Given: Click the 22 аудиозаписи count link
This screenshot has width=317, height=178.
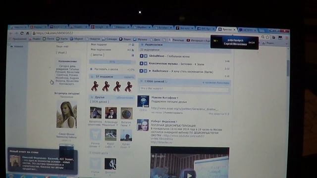Looking at the screenshot, I should point(150,49).
